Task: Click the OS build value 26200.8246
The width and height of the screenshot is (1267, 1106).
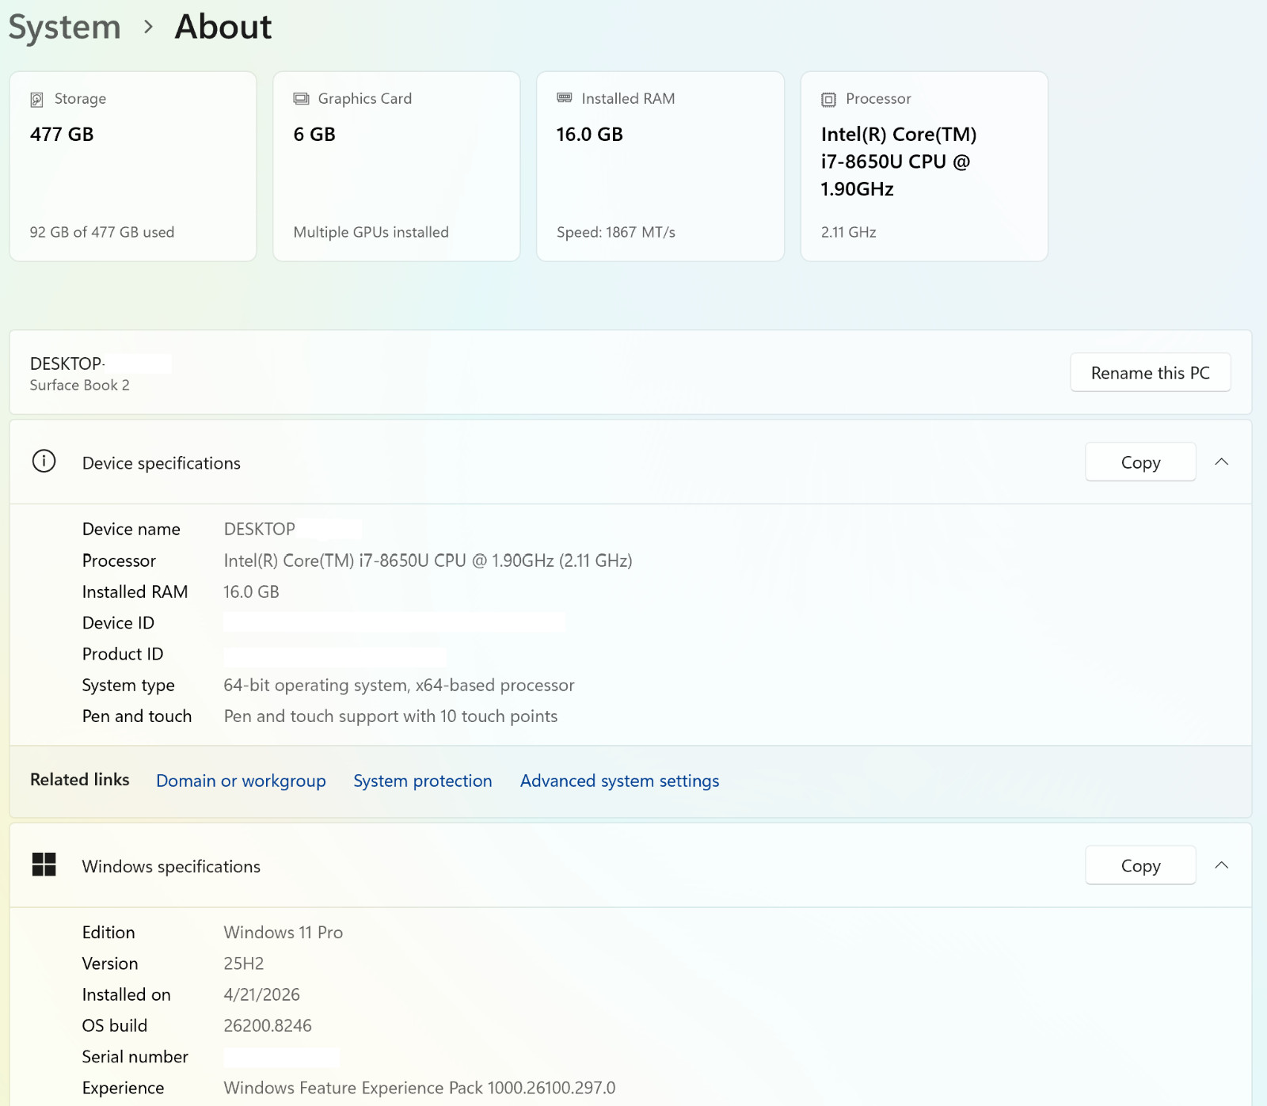Action: tap(268, 1025)
